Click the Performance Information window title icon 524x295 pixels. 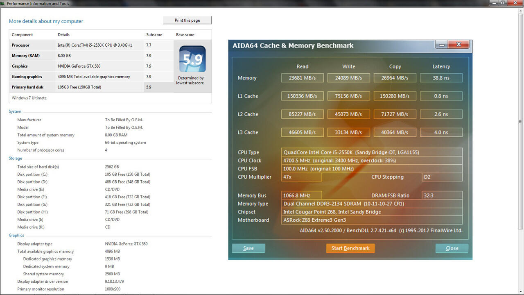coord(3,3)
